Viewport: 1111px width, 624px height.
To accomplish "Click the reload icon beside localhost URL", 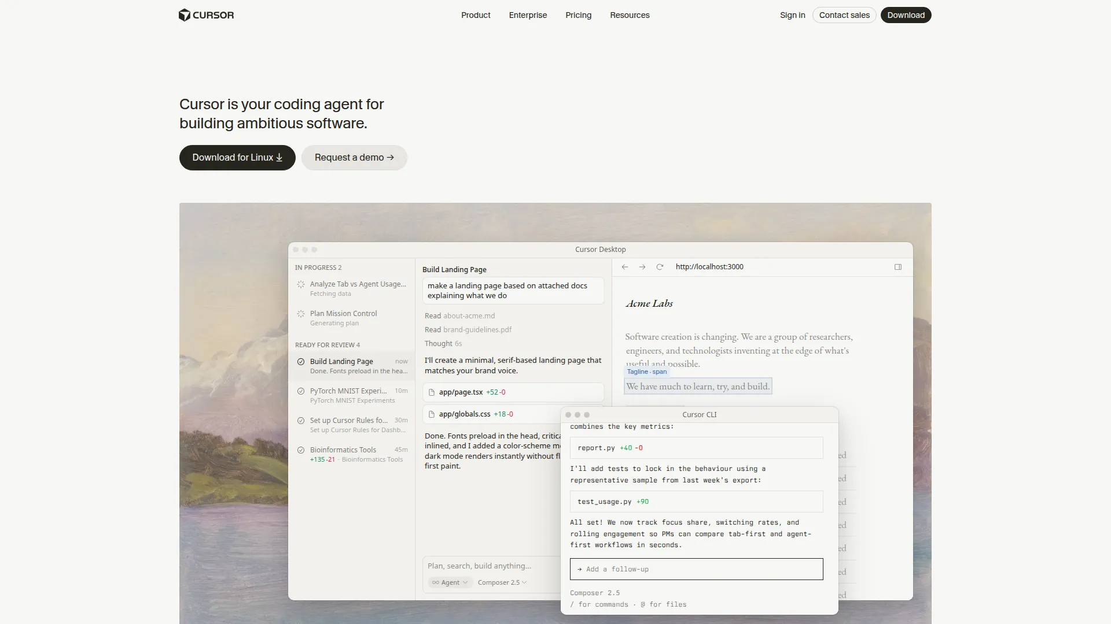I will [x=660, y=267].
